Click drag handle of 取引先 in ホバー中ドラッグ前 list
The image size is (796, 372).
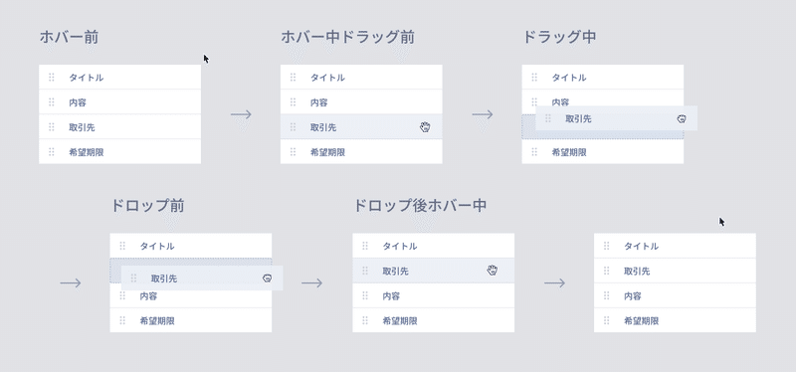click(293, 127)
